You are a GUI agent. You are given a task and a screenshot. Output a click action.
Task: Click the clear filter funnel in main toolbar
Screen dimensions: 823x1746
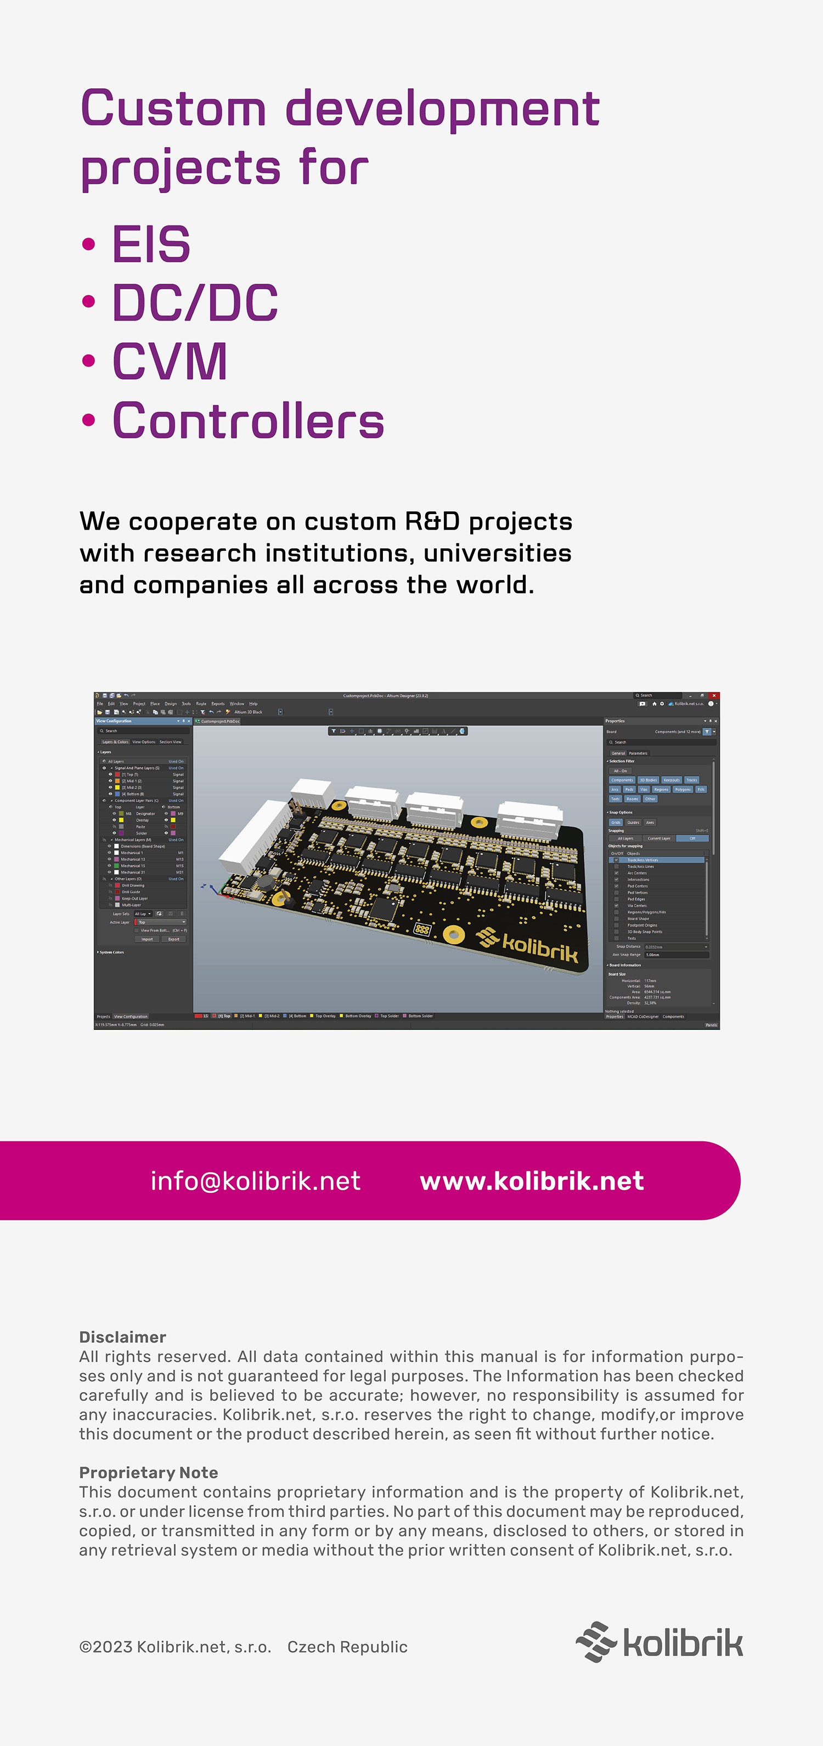pos(202,712)
